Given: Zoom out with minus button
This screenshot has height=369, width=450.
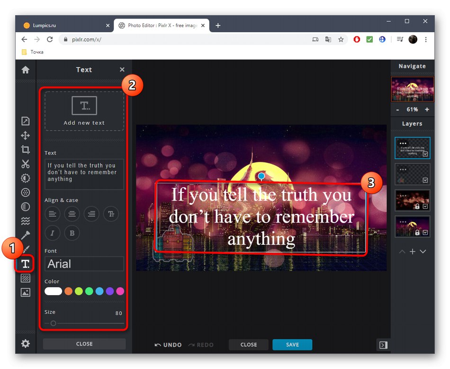Looking at the screenshot, I should click(398, 109).
